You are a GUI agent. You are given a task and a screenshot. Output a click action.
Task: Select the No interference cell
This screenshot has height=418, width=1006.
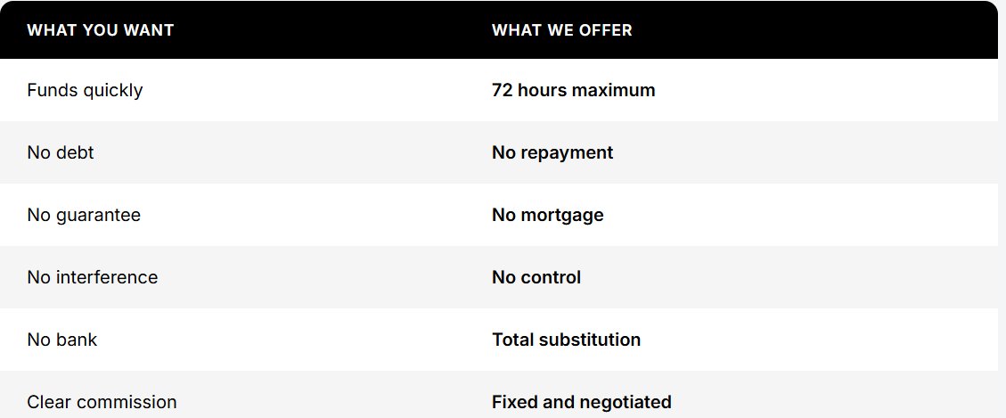93,277
